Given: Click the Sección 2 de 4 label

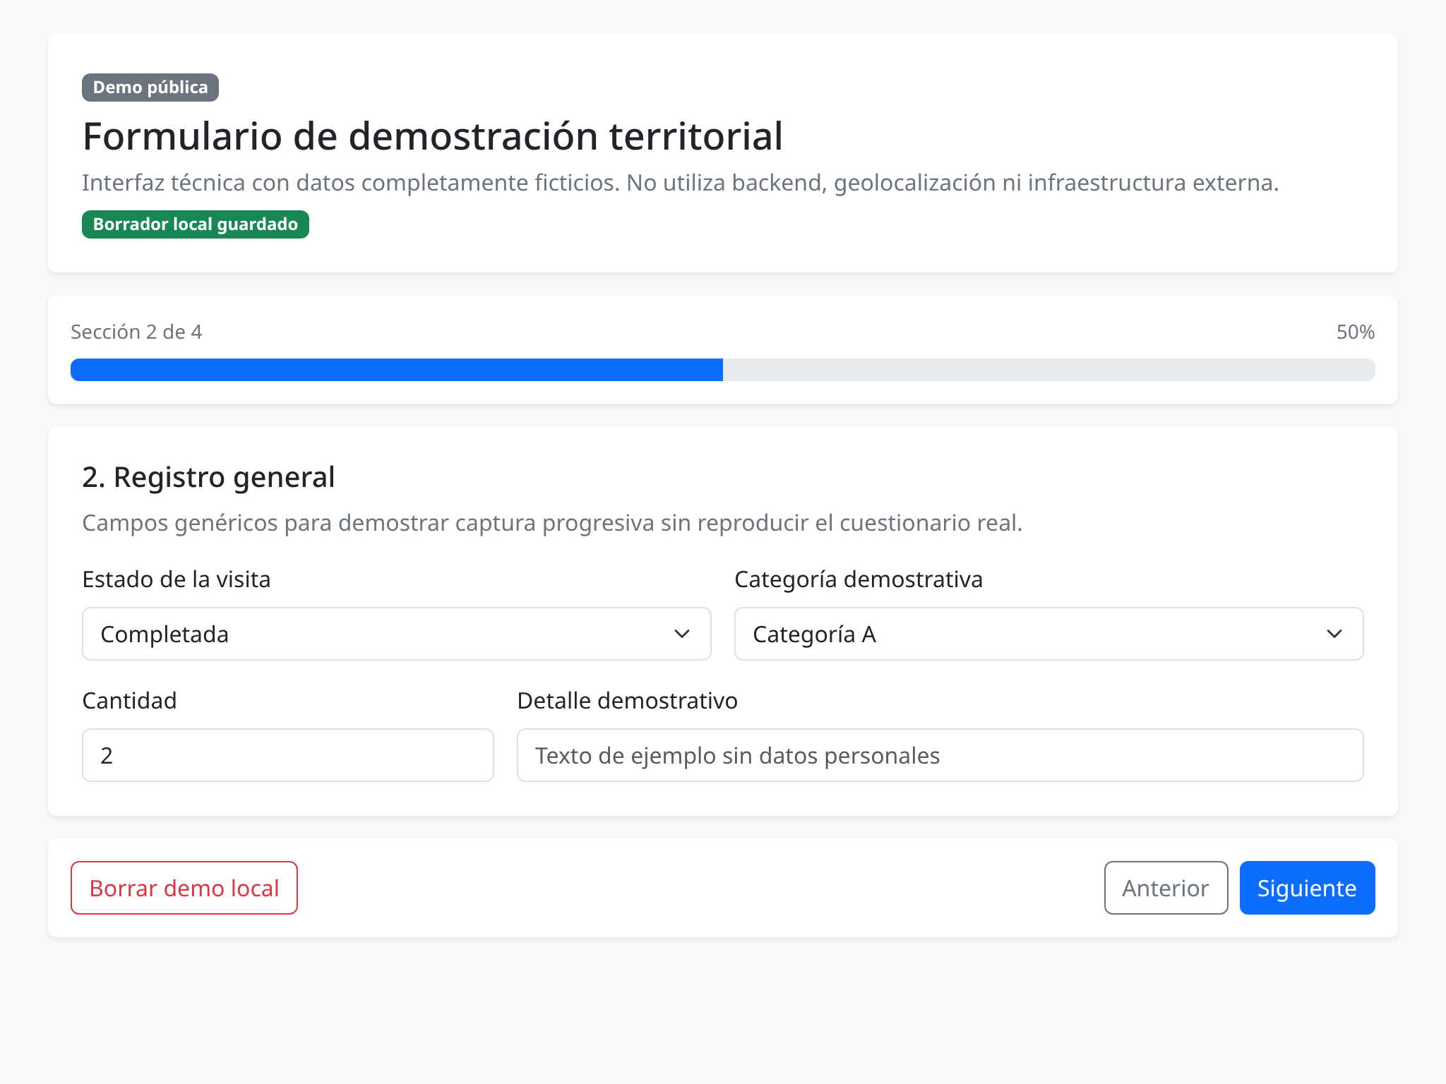Looking at the screenshot, I should point(136,332).
